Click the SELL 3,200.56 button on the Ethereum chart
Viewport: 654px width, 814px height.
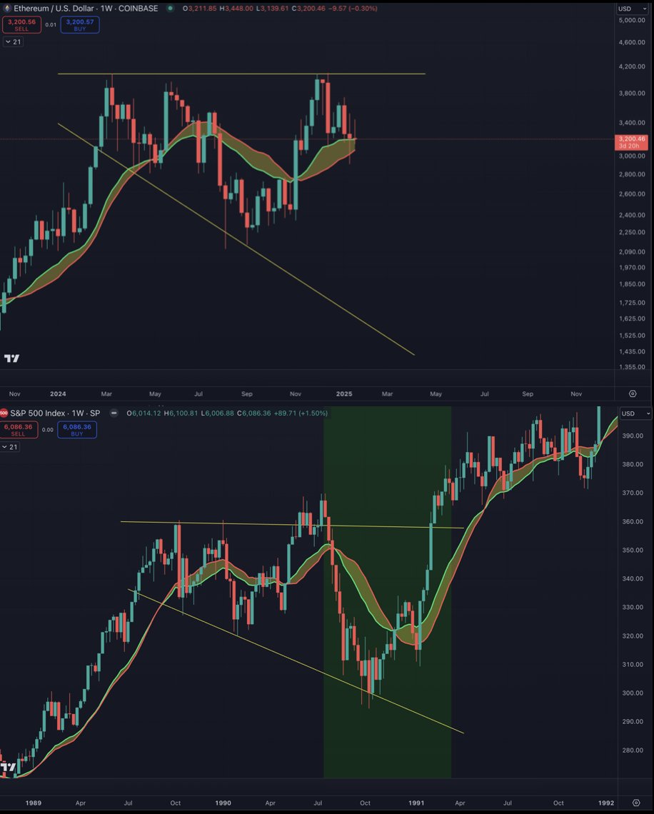point(21,25)
